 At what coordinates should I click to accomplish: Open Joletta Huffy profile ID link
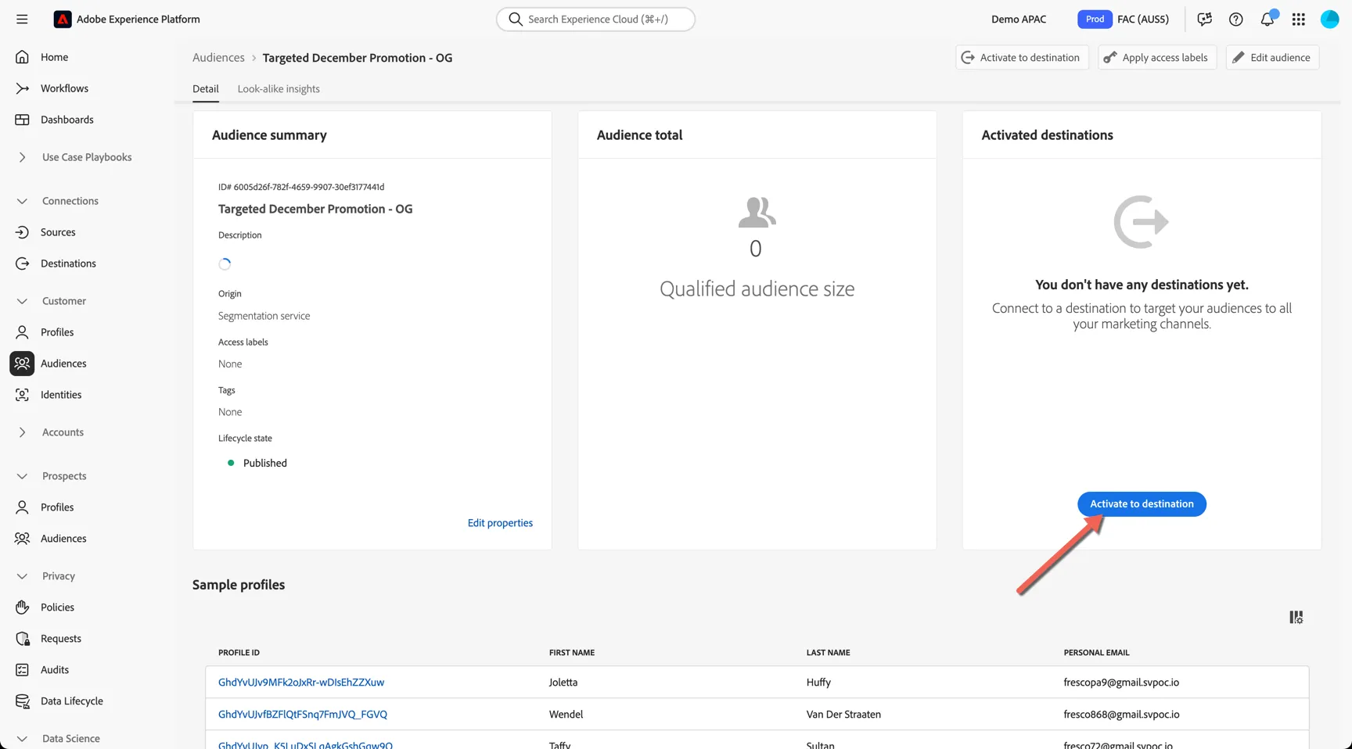pos(301,683)
